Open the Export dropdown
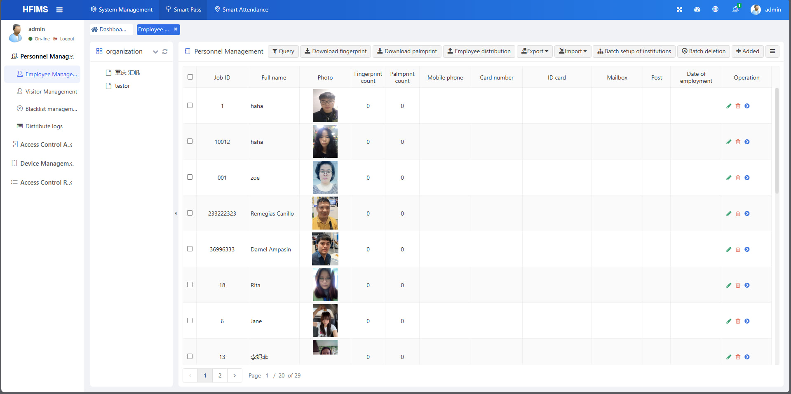This screenshot has height=394, width=791. click(x=535, y=51)
